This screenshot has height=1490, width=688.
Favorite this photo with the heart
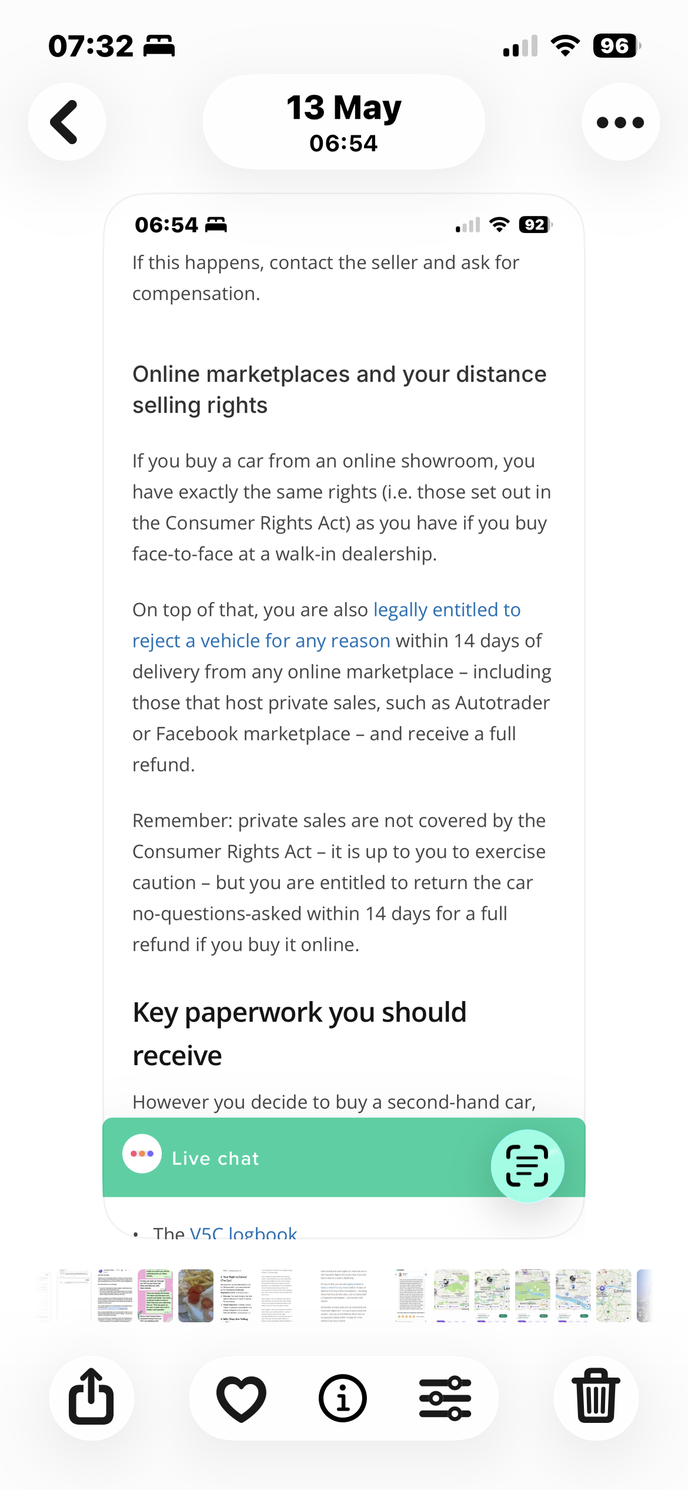(x=241, y=1398)
